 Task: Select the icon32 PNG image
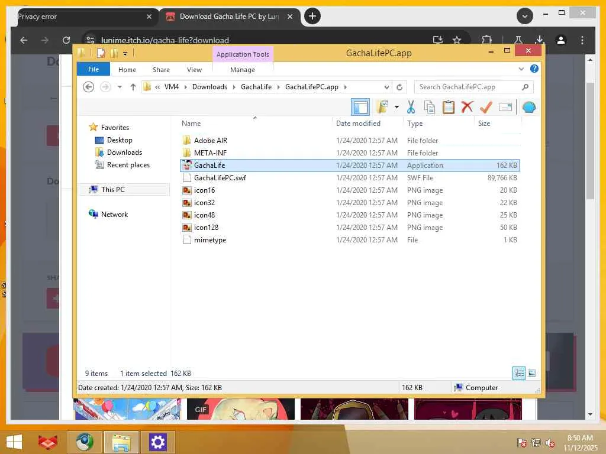(x=350, y=202)
